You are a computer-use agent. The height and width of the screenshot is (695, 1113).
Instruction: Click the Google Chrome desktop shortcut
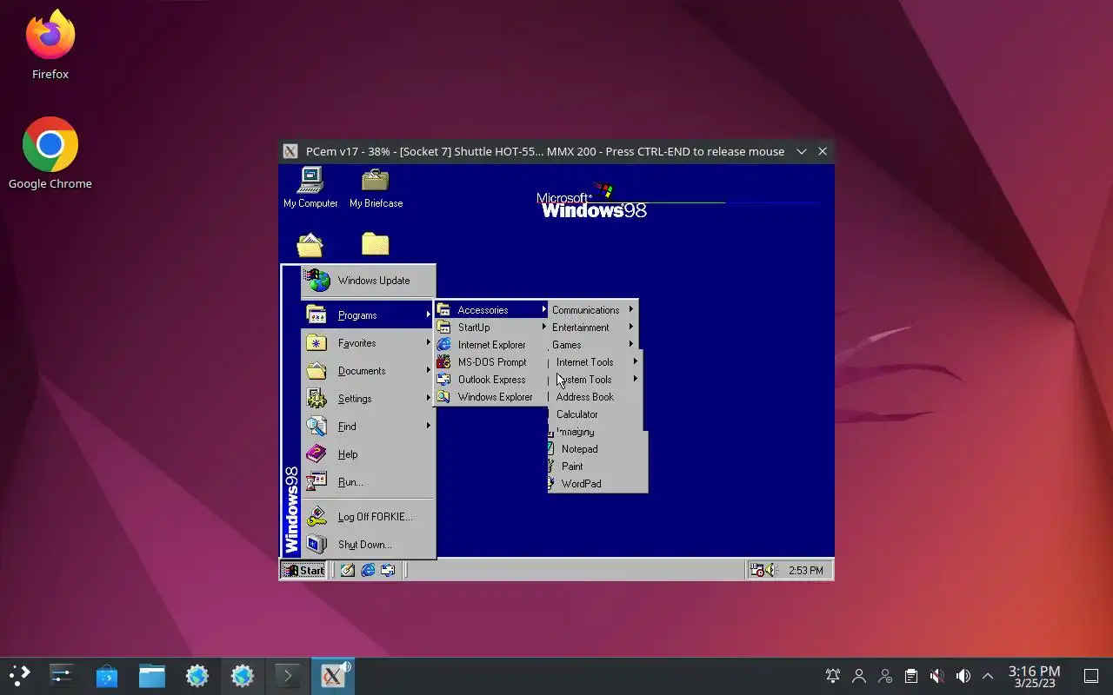[50, 154]
